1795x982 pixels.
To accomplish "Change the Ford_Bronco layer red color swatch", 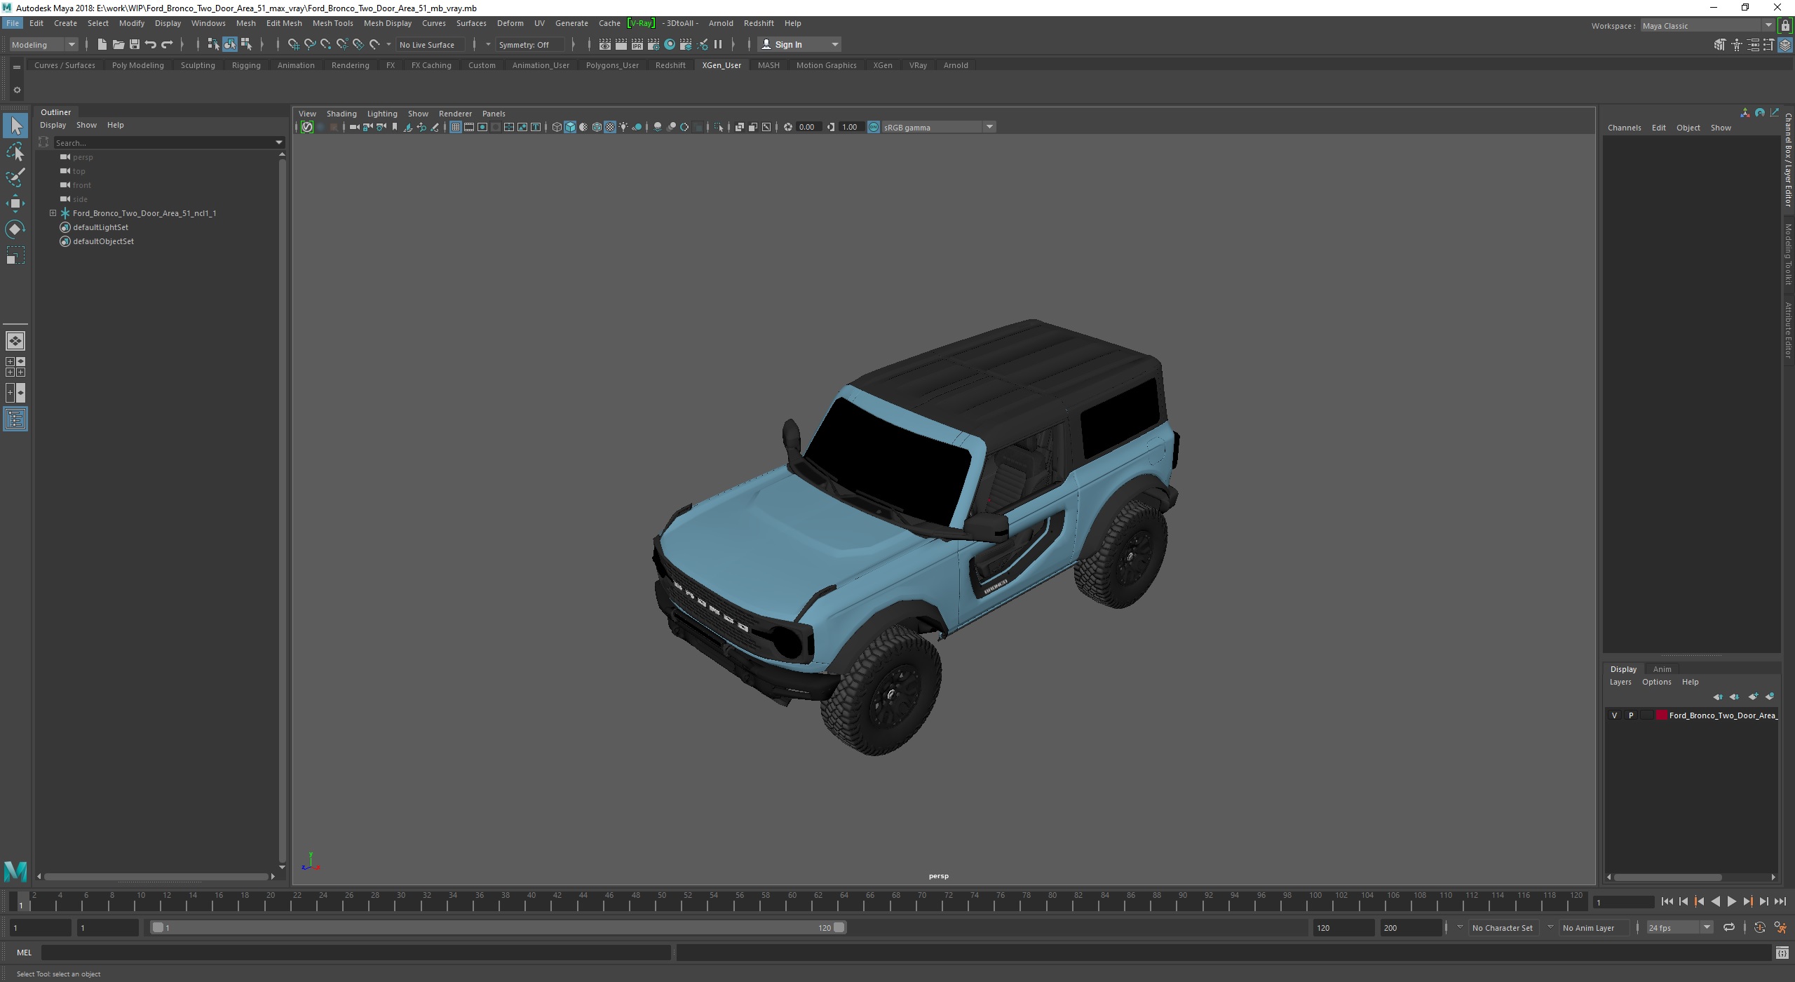I will 1661,716.
